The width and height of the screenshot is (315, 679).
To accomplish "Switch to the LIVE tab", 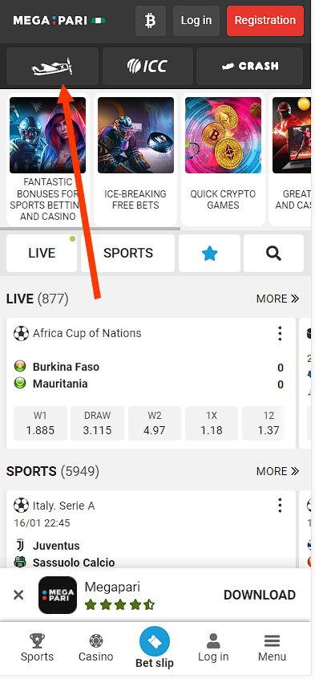I will tap(42, 254).
